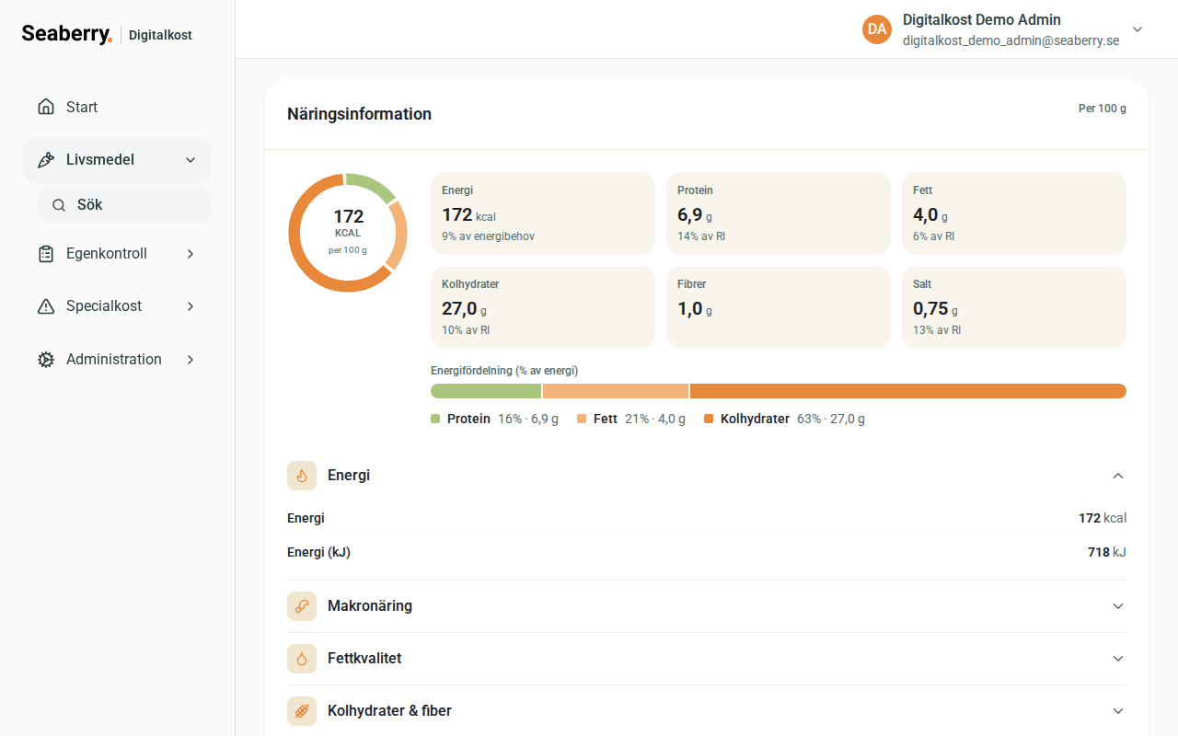Image resolution: width=1178 pixels, height=736 pixels.
Task: Click dark orange Kolhydrater bar segment
Action: click(908, 391)
